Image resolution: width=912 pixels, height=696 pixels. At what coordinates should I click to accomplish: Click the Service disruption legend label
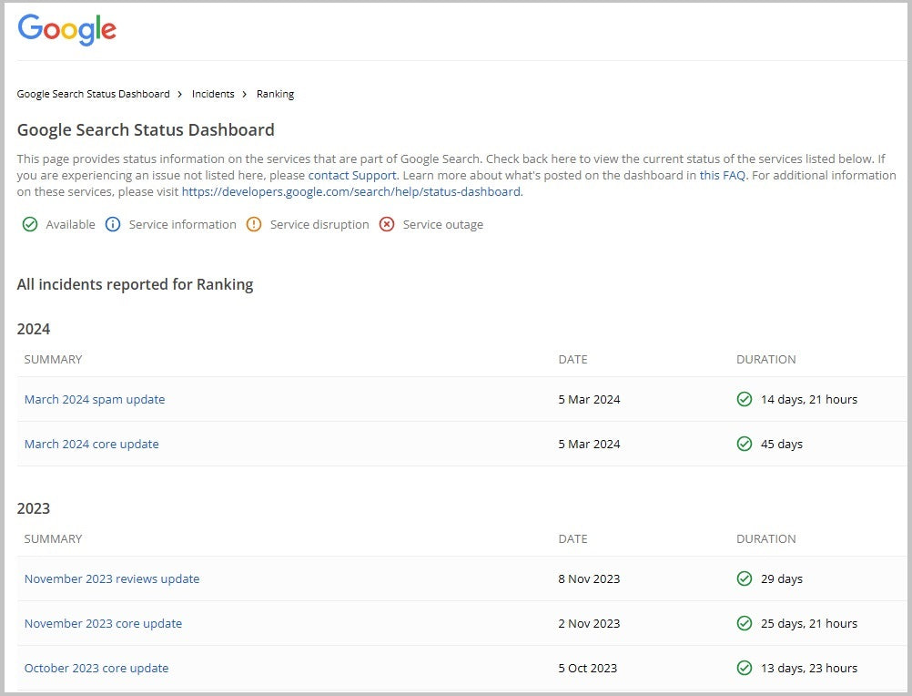tap(319, 225)
